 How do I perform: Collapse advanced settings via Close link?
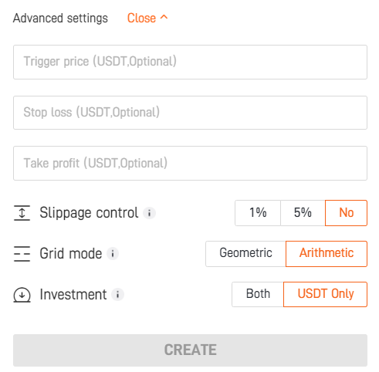click(x=141, y=19)
